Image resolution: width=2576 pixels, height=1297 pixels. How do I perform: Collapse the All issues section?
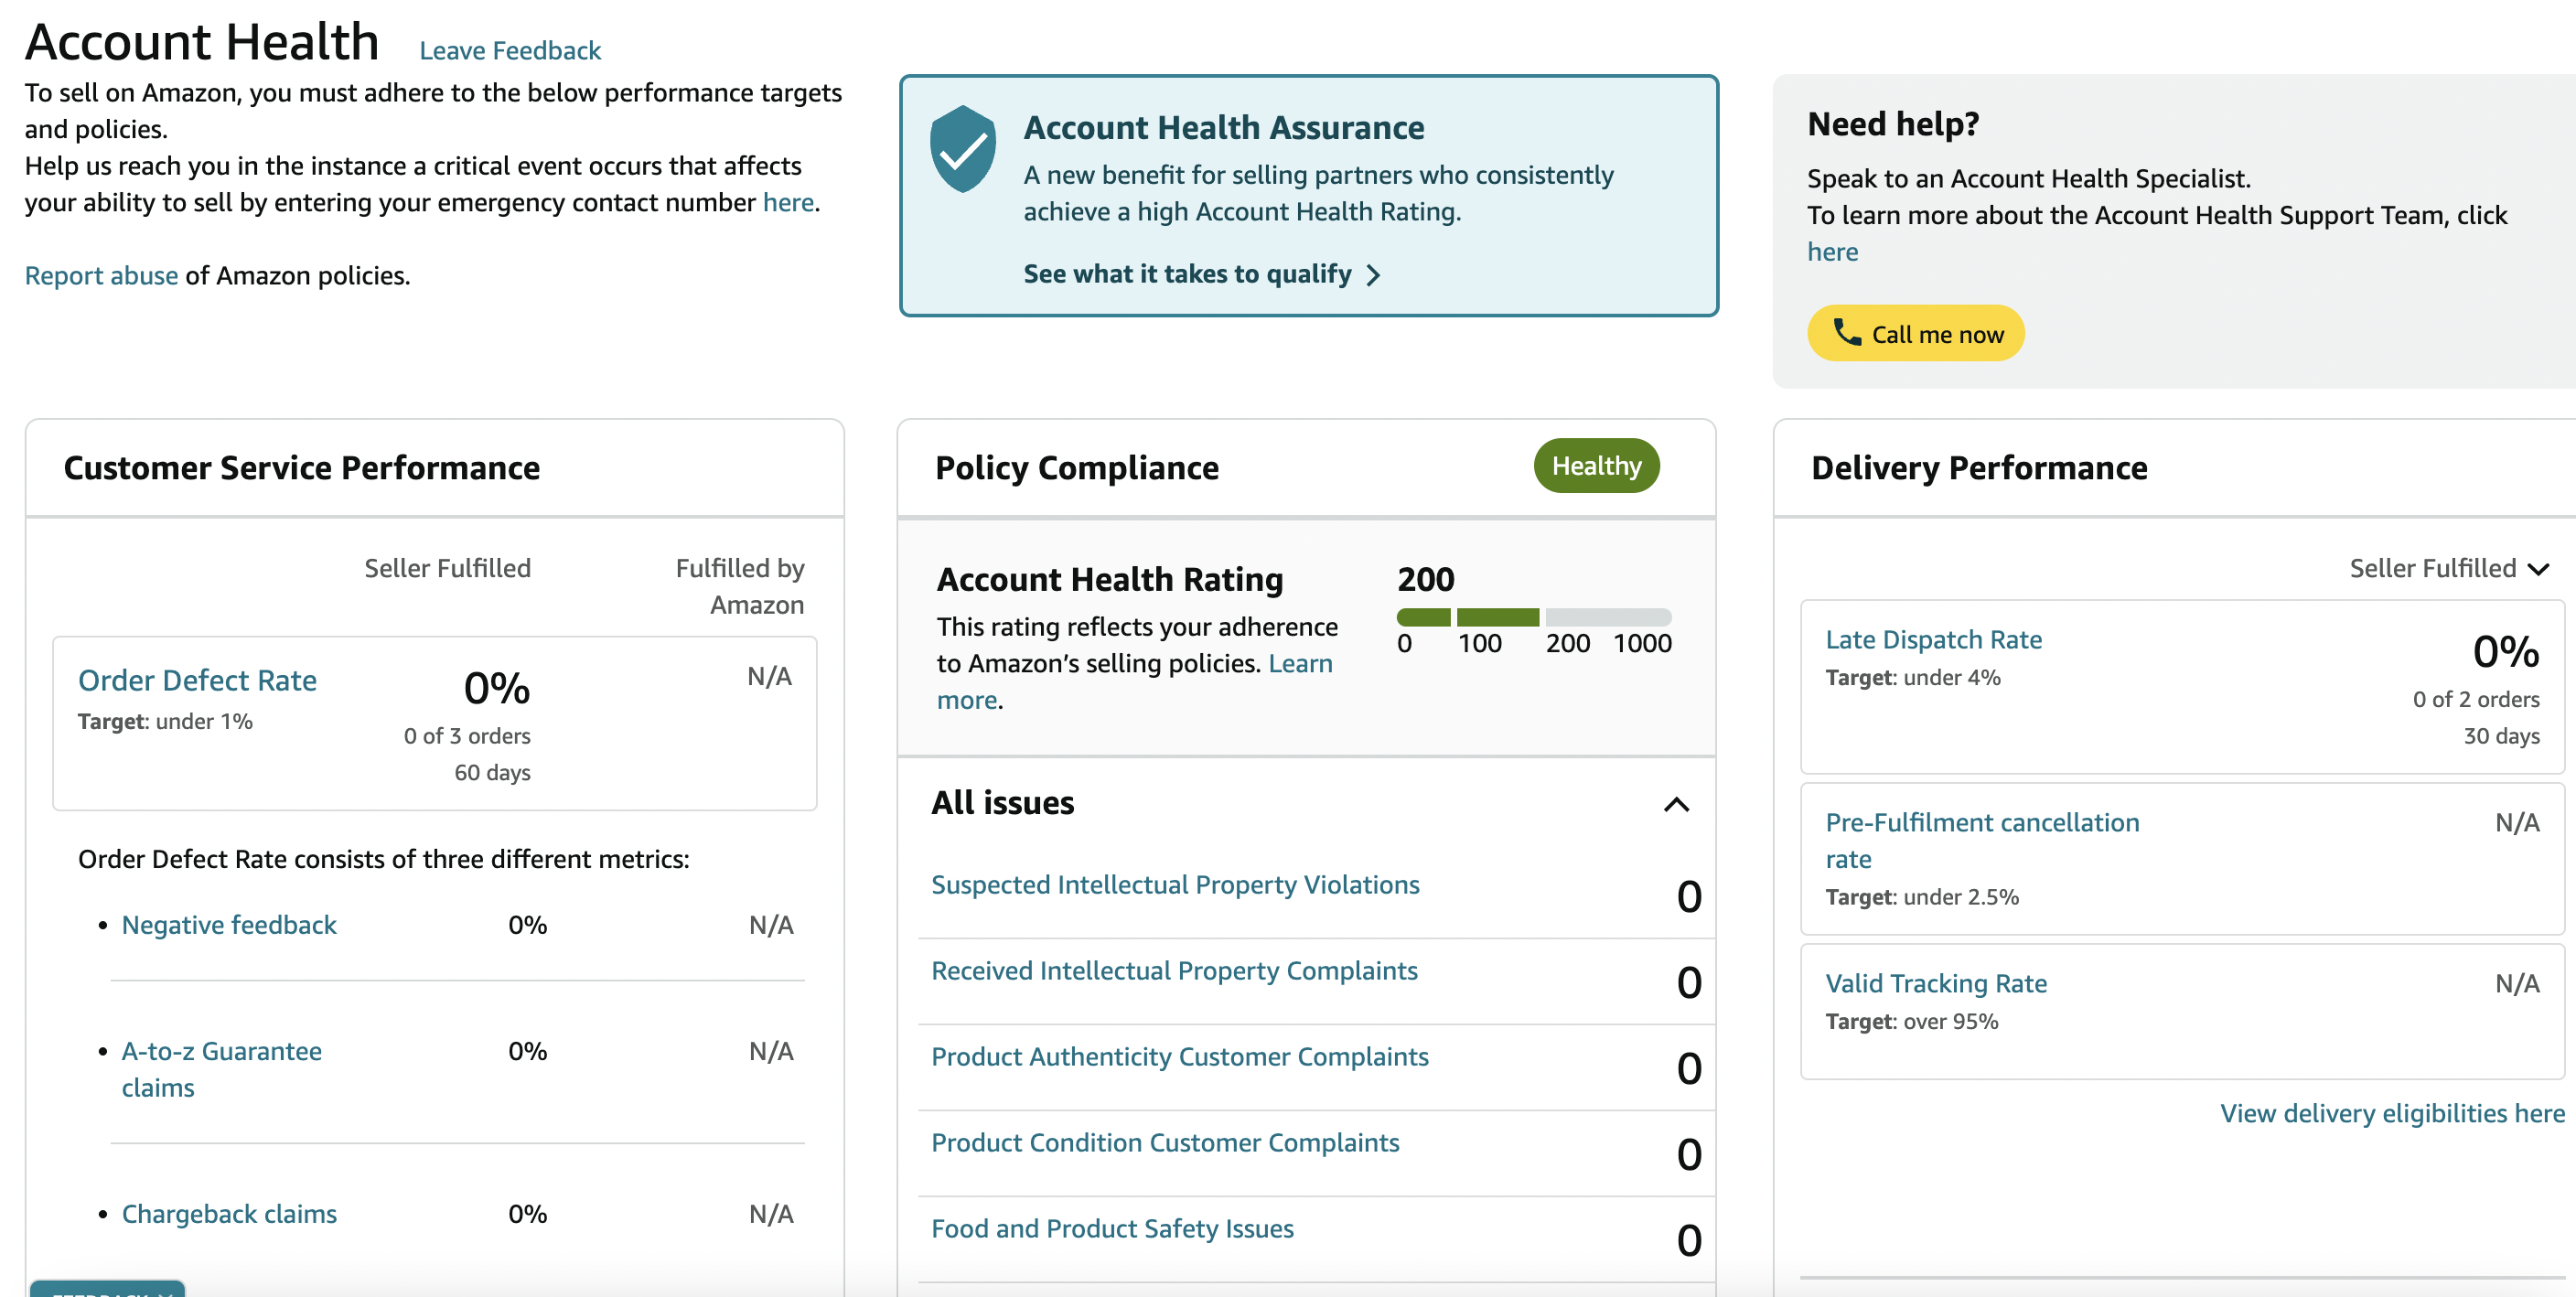[x=1676, y=804]
